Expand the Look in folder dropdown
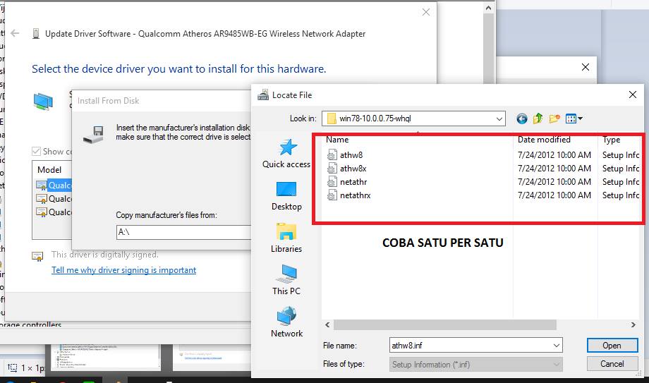649x383 pixels. coord(499,118)
